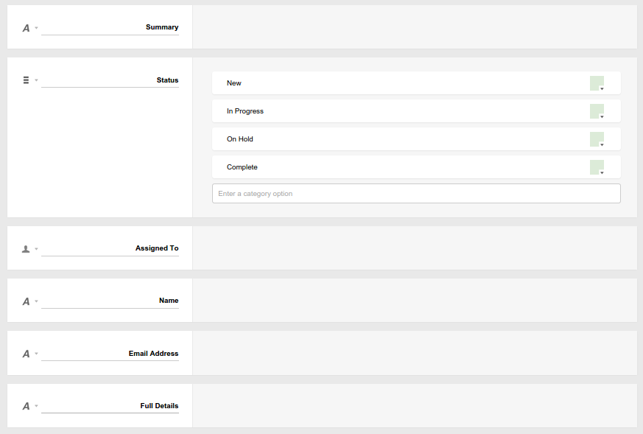Screen dimensions: 643x434
Task: Open field type dropdown arrow for Email Address
Action: pyautogui.click(x=37, y=354)
